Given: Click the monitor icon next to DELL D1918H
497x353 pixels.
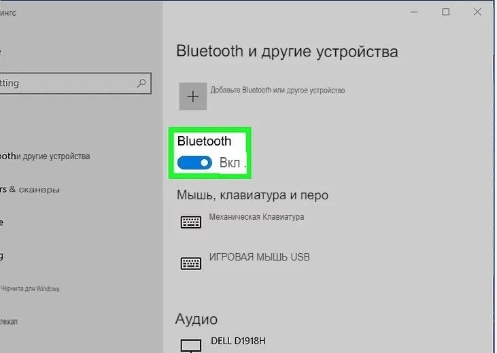Looking at the screenshot, I should (x=191, y=346).
